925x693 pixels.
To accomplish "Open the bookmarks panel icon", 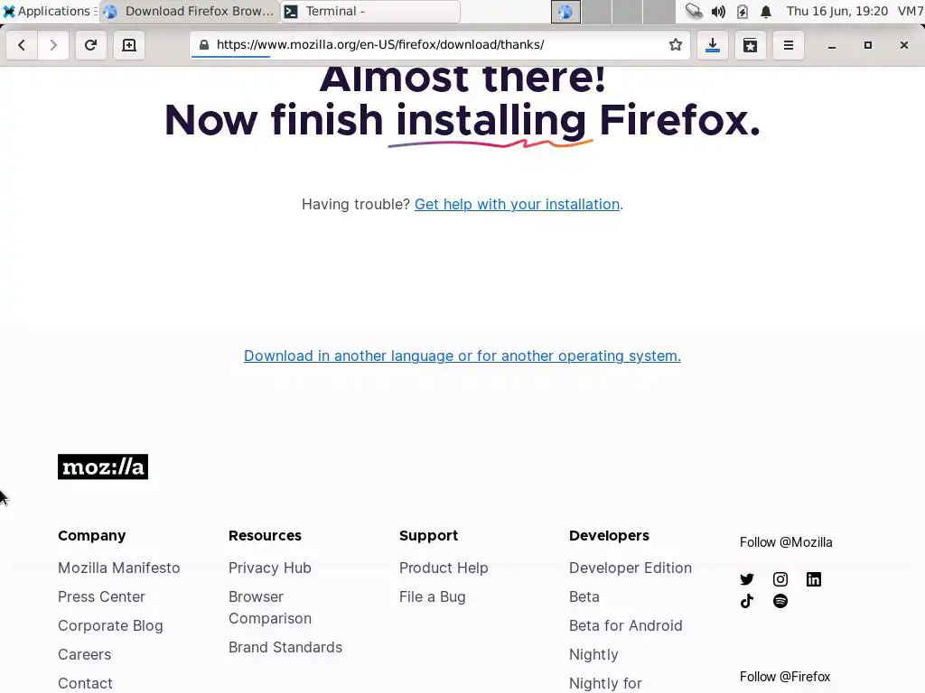I will (x=751, y=45).
